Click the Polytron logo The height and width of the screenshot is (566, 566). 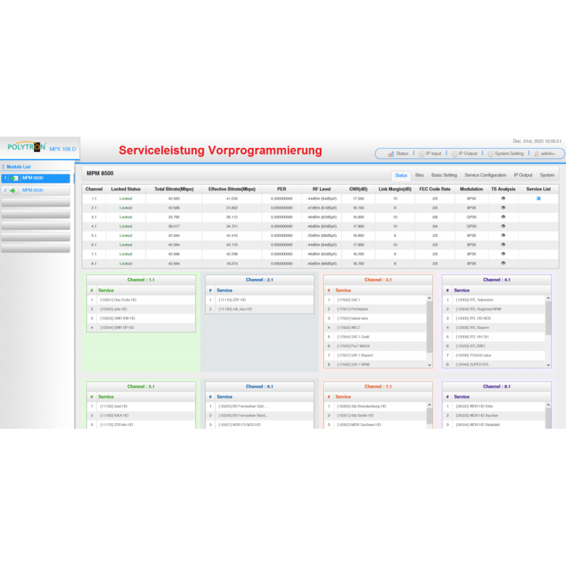click(x=27, y=147)
